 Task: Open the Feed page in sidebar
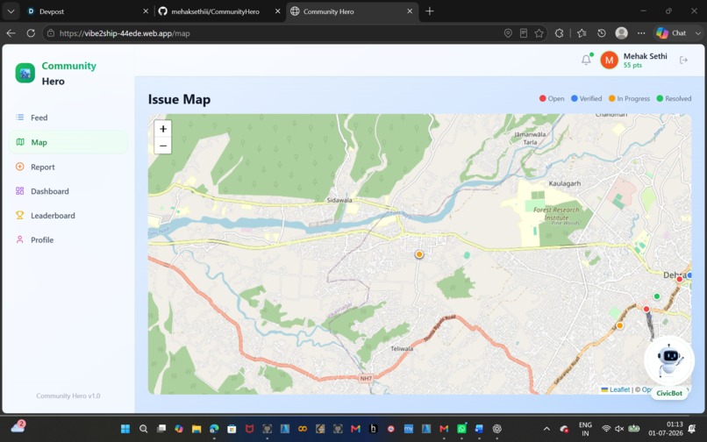pyautogui.click(x=68, y=118)
